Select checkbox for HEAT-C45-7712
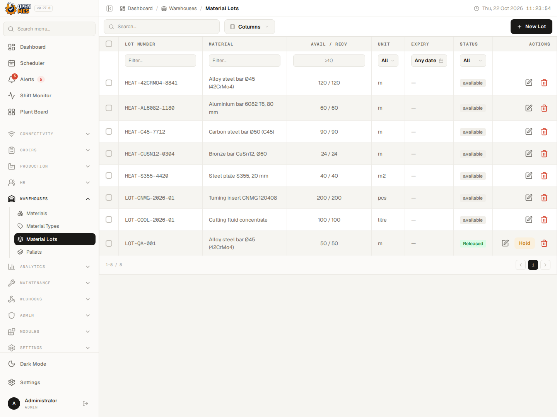The height and width of the screenshot is (417, 557). click(x=109, y=132)
